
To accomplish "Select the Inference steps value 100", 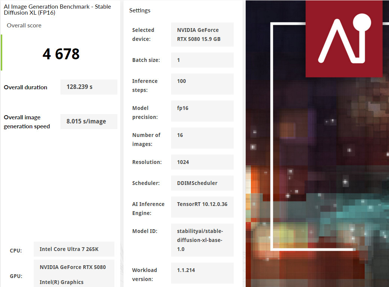I will pyautogui.click(x=181, y=81).
